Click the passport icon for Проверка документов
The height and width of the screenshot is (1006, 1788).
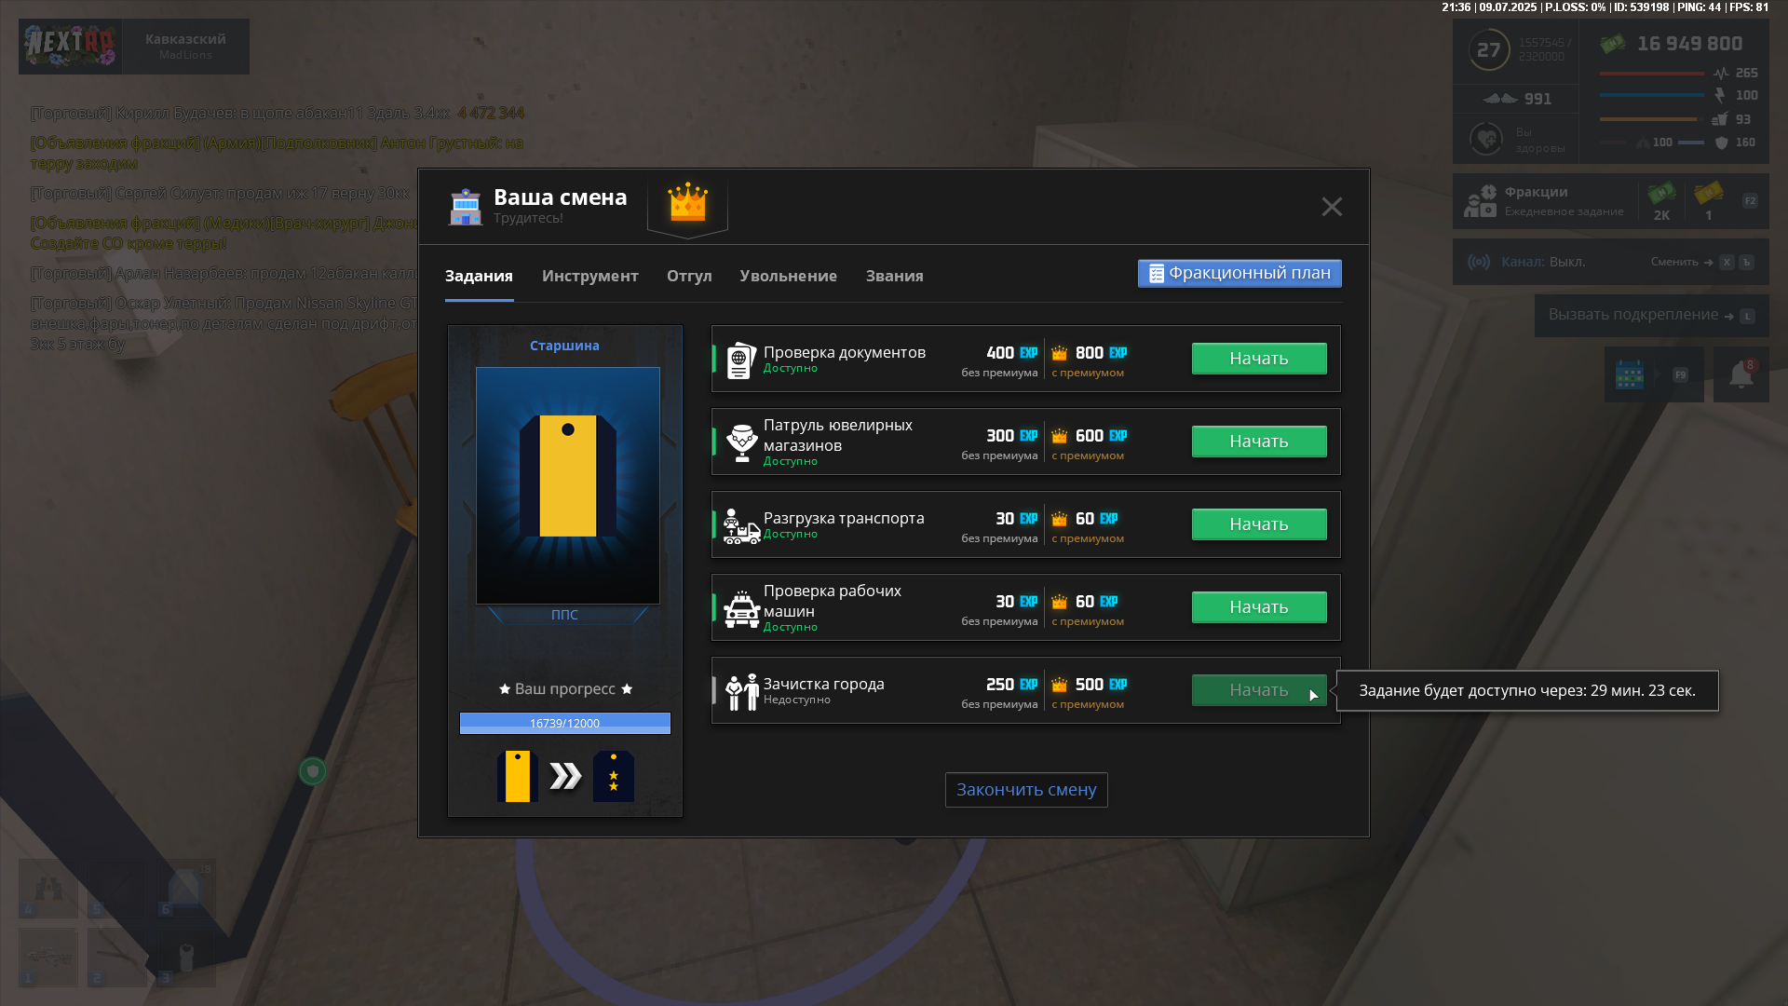(x=740, y=360)
